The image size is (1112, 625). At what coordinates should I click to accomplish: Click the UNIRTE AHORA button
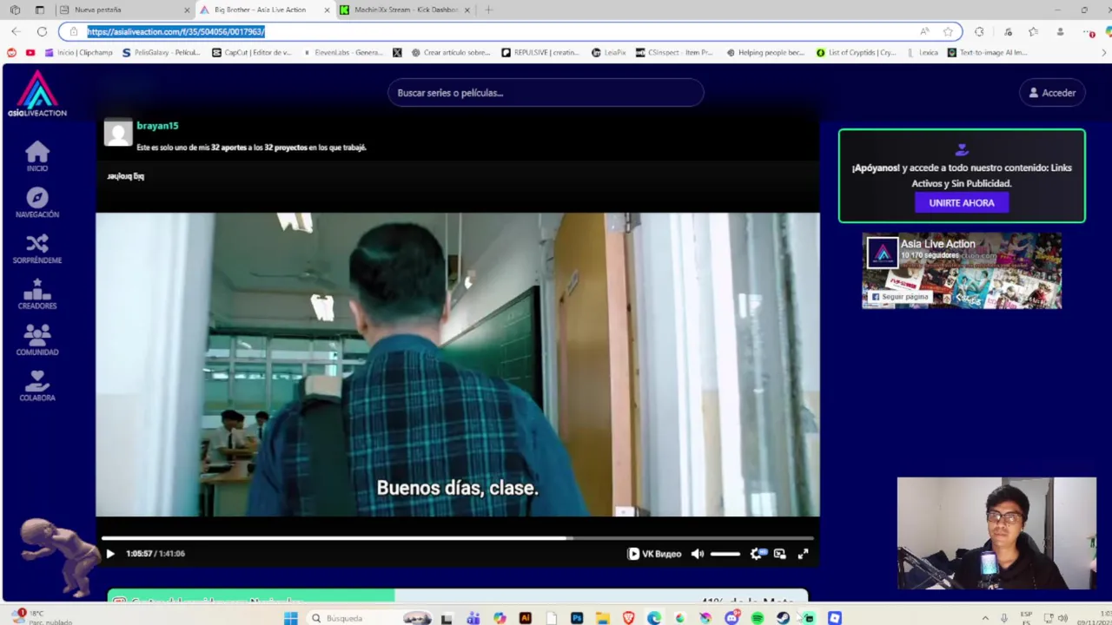pos(962,202)
